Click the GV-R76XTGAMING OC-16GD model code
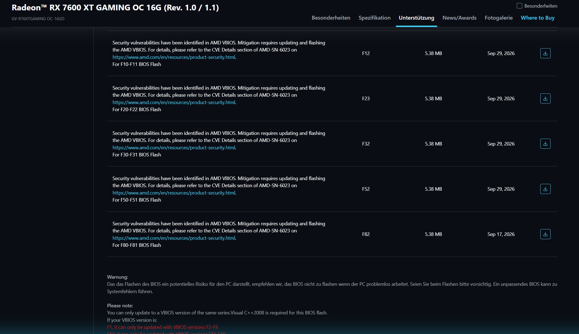Image resolution: width=579 pixels, height=334 pixels. click(x=38, y=19)
